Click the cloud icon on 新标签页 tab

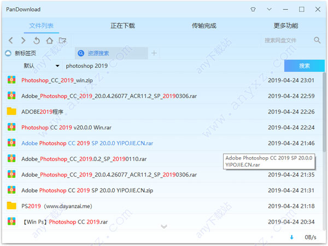[x=8, y=53]
